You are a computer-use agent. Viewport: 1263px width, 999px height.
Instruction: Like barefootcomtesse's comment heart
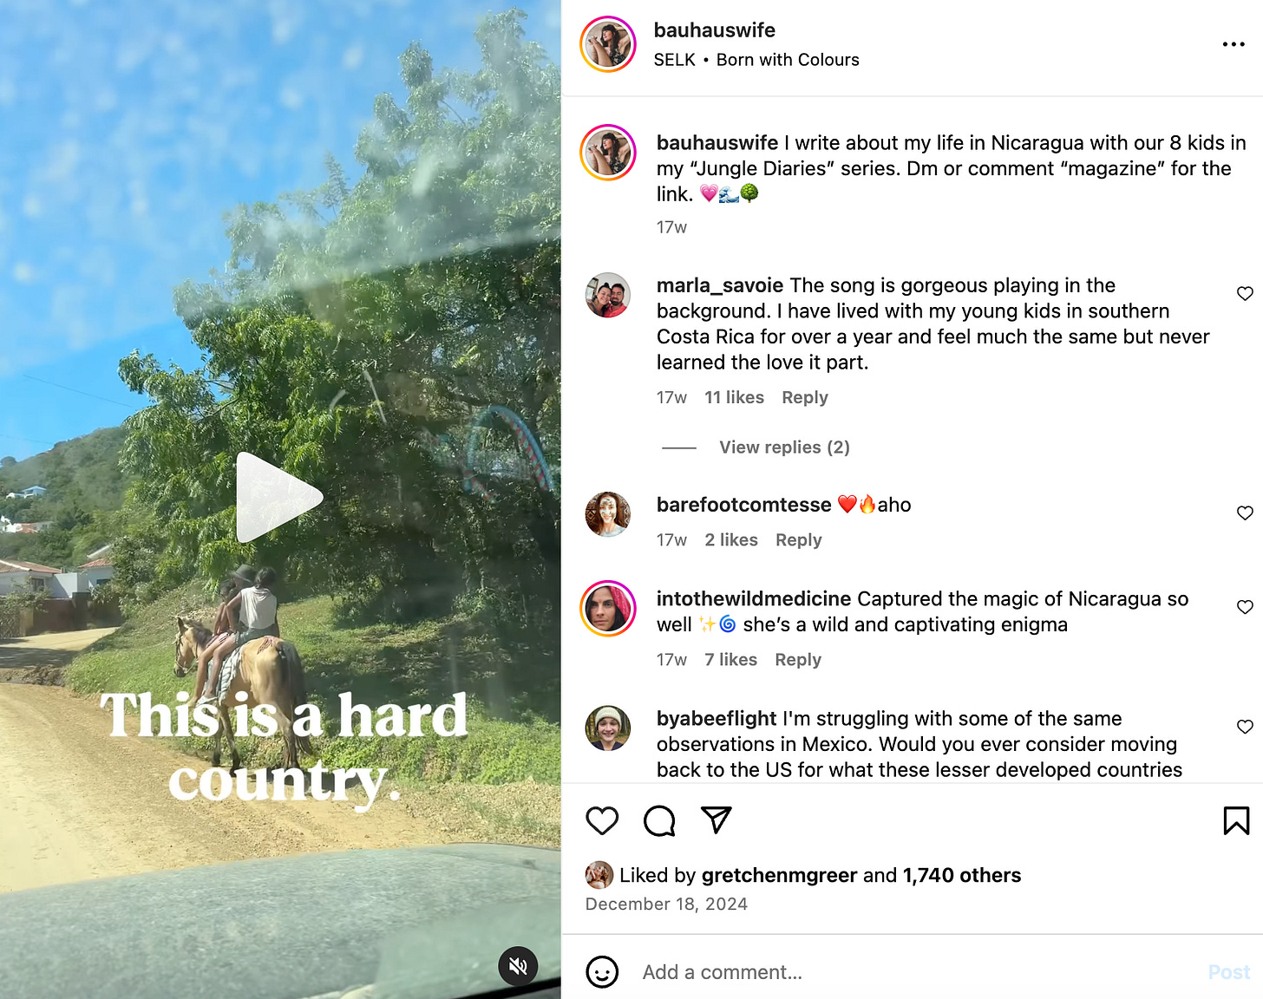click(1245, 513)
